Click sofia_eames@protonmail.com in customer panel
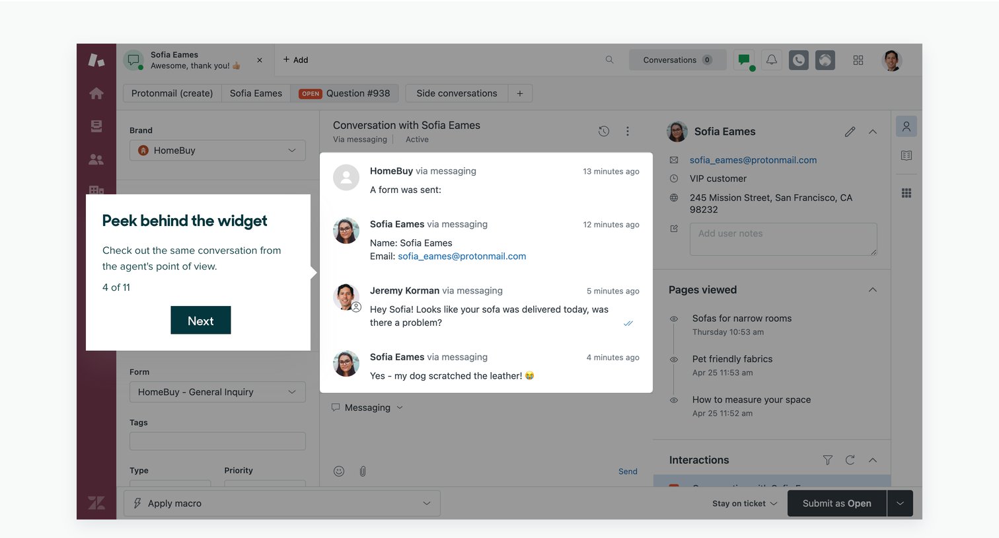The width and height of the screenshot is (999, 538). (753, 160)
